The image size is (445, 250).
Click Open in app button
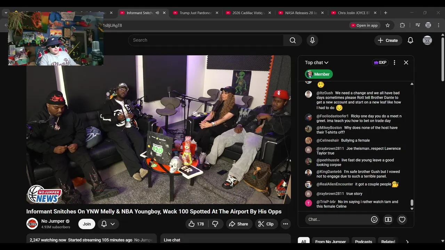[364, 25]
